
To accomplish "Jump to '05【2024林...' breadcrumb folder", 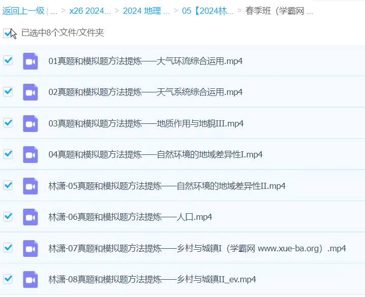I will [208, 10].
